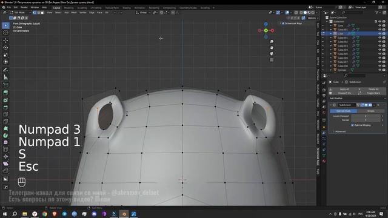
Task: Select the Simple subdivision type
Action: click(370, 111)
